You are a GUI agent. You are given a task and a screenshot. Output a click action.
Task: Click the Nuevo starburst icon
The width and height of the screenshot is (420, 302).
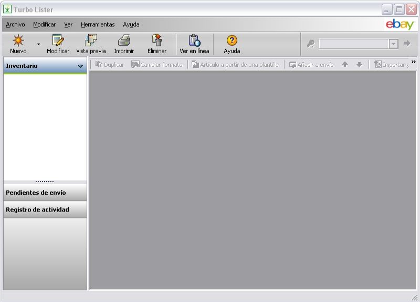click(x=18, y=41)
